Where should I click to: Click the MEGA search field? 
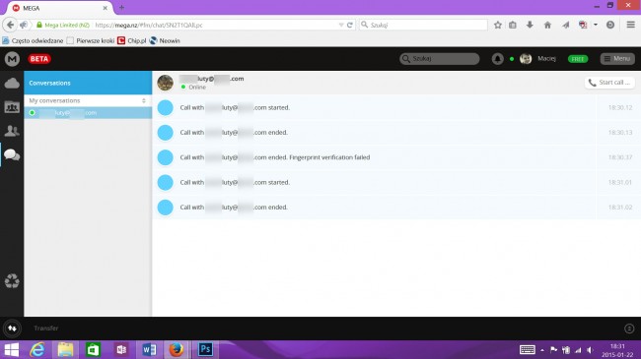pyautogui.click(x=440, y=59)
